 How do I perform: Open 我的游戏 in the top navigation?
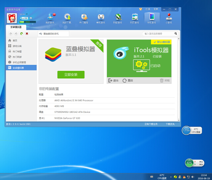point(50,18)
